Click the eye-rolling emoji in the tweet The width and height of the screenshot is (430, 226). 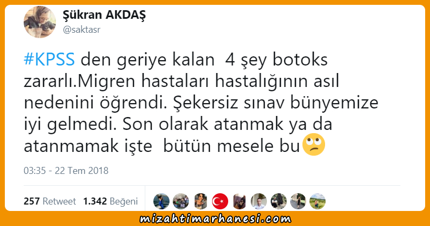point(314,145)
